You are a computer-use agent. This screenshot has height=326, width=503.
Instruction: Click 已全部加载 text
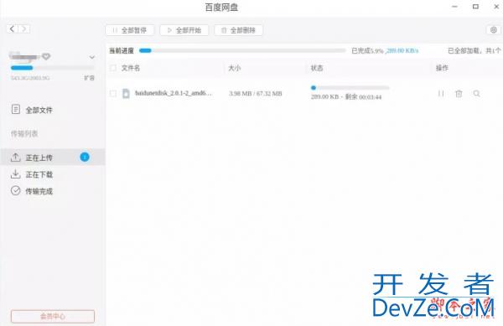coord(464,50)
